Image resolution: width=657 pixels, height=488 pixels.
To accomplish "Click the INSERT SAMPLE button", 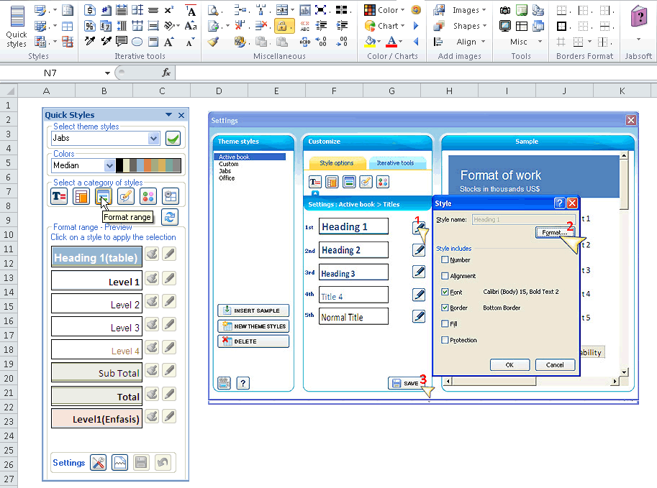I will coord(253,310).
